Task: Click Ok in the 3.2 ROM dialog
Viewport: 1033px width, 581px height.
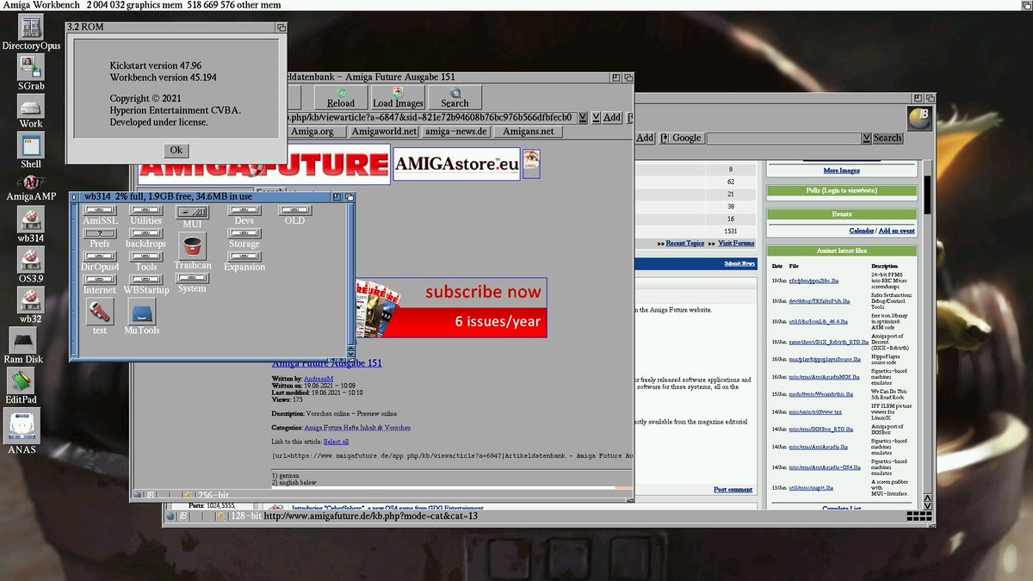Action: click(176, 150)
